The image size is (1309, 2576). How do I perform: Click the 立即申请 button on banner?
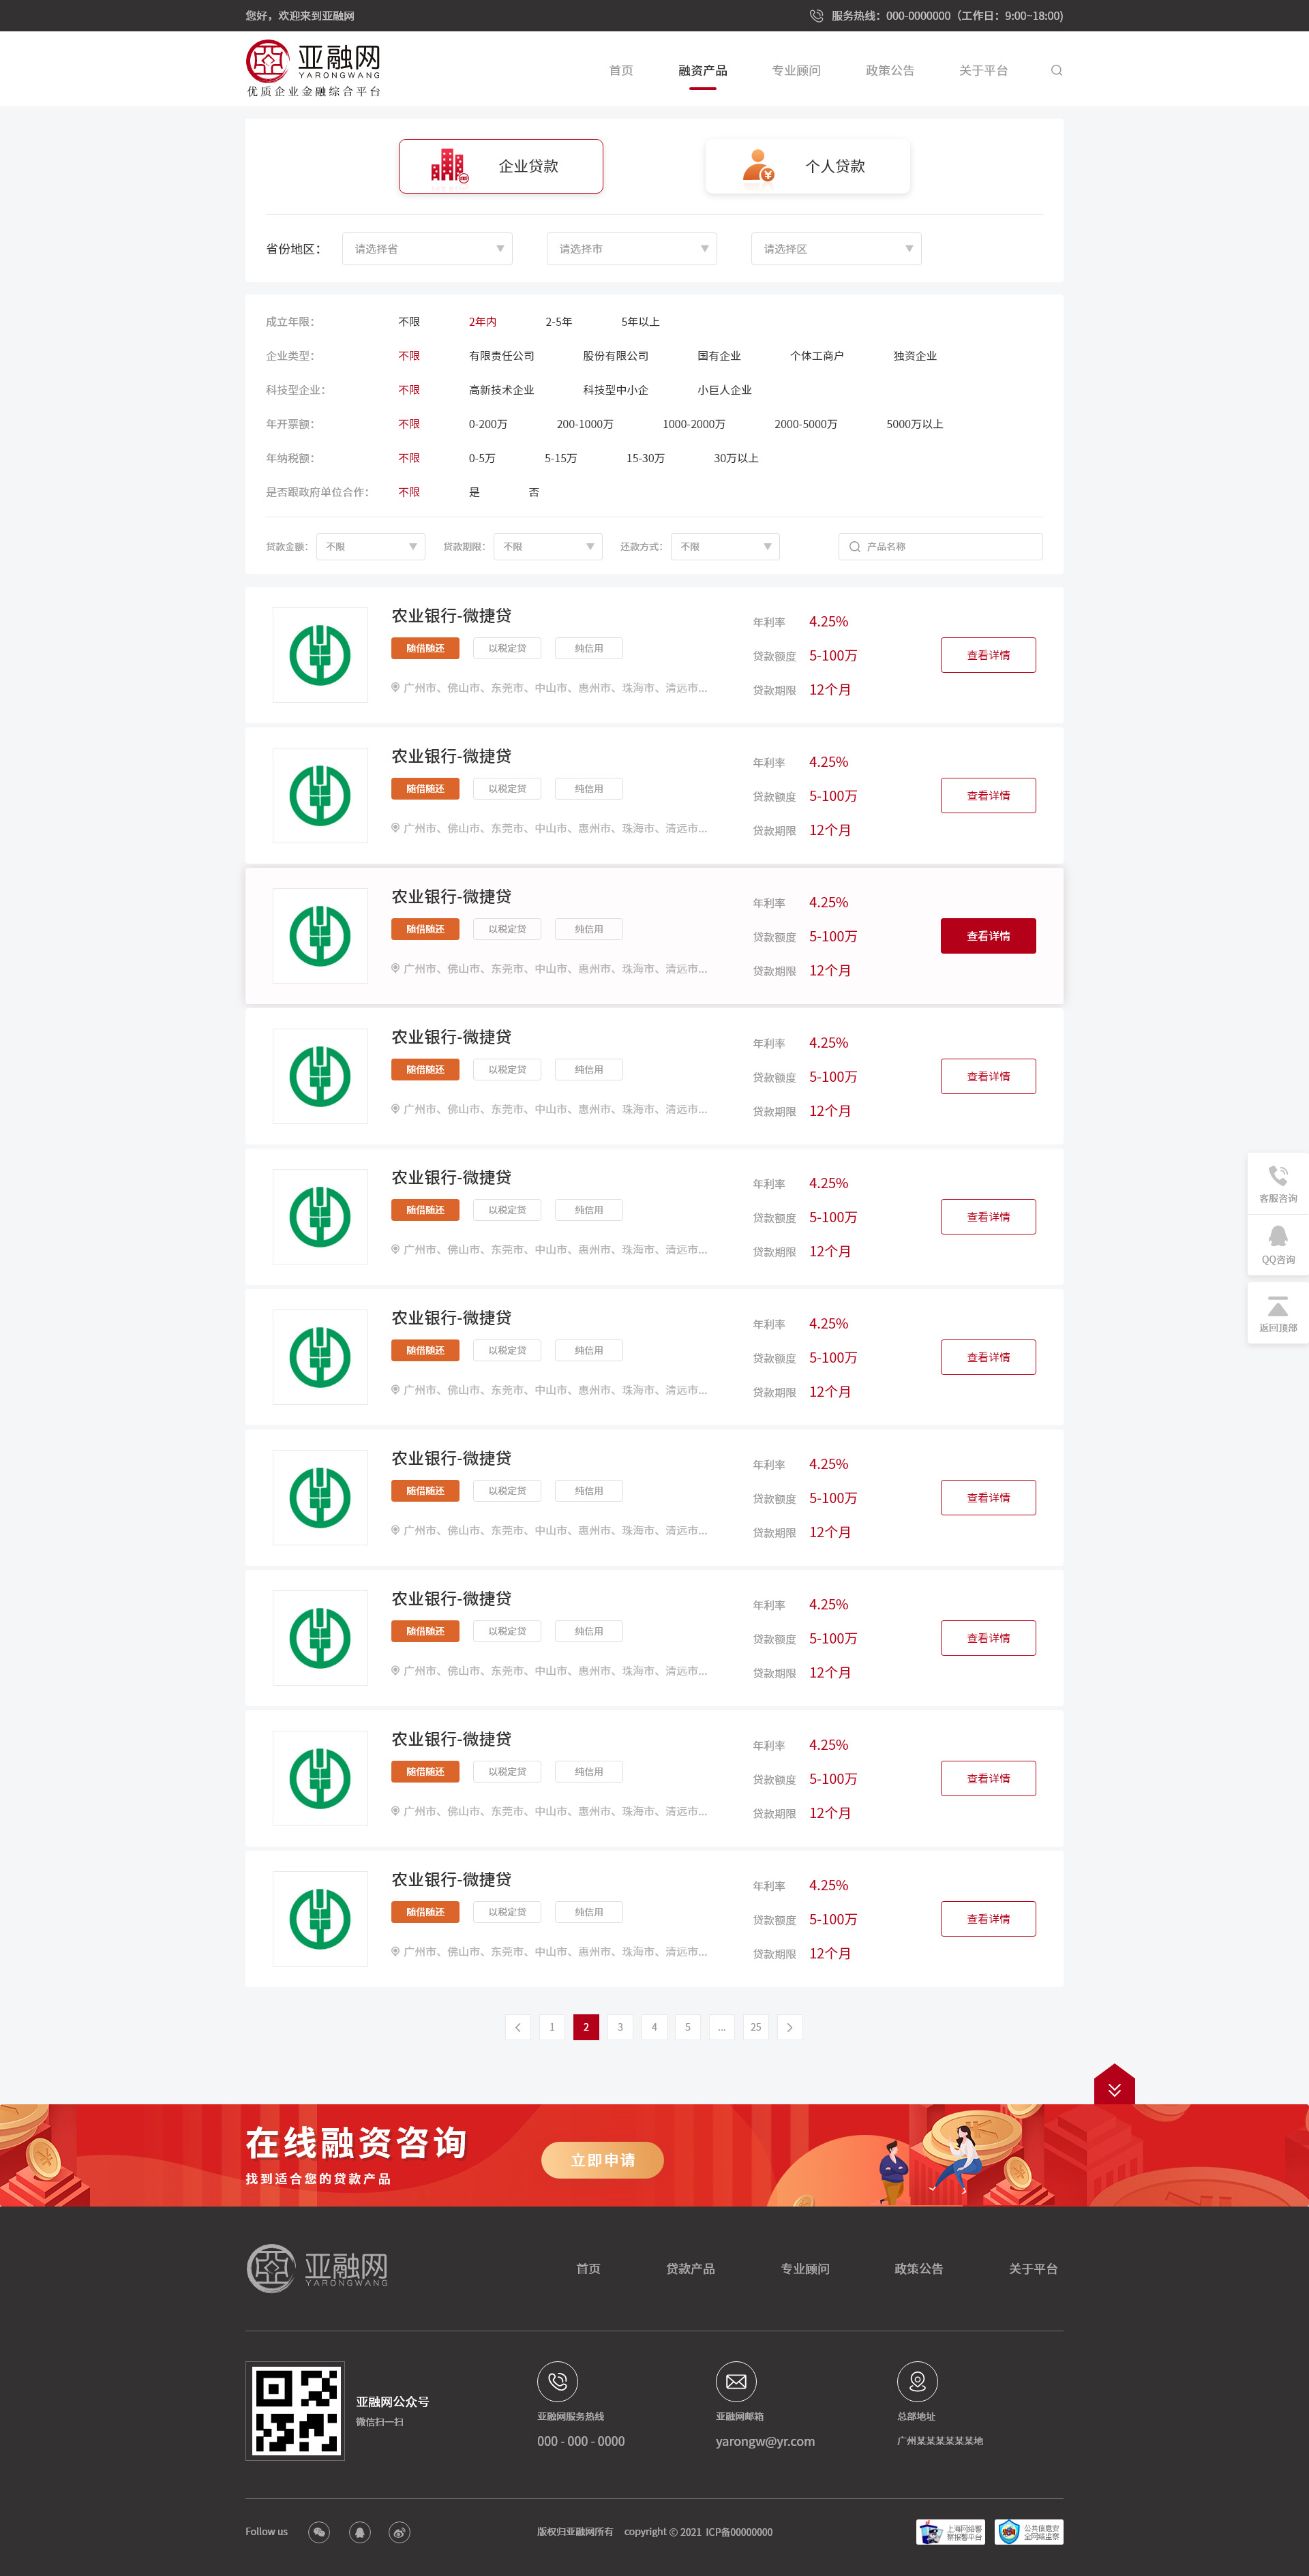[602, 2160]
